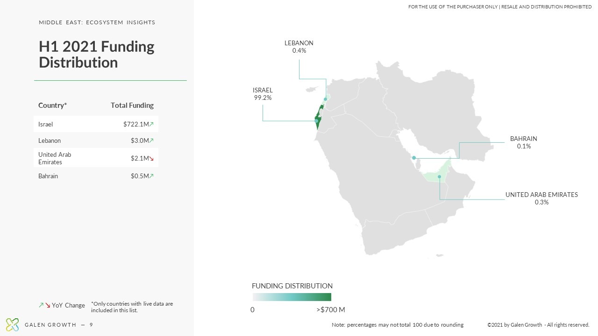The image size is (598, 336).
Task: Click the funding distribution gradient bar
Action: coord(292,297)
